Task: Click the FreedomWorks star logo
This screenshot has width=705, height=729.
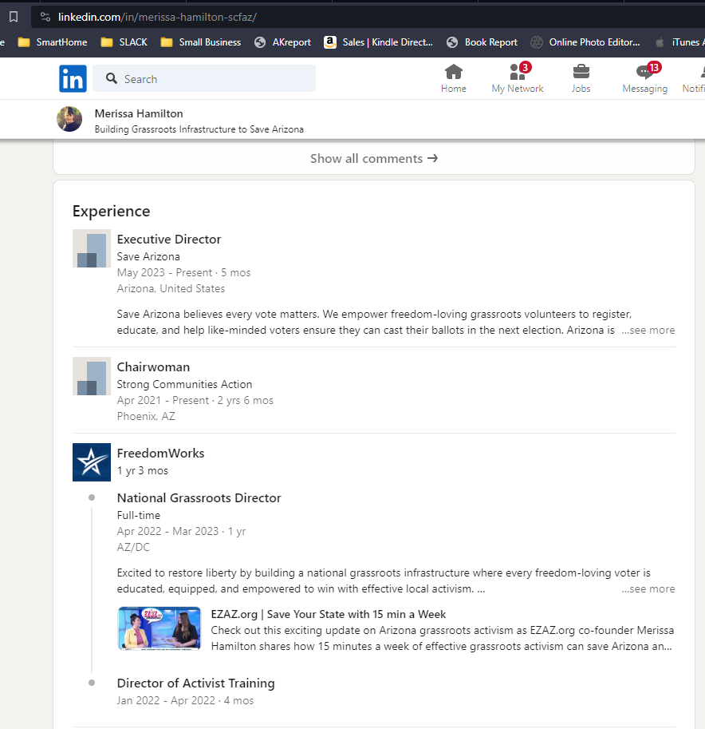Action: tap(92, 462)
